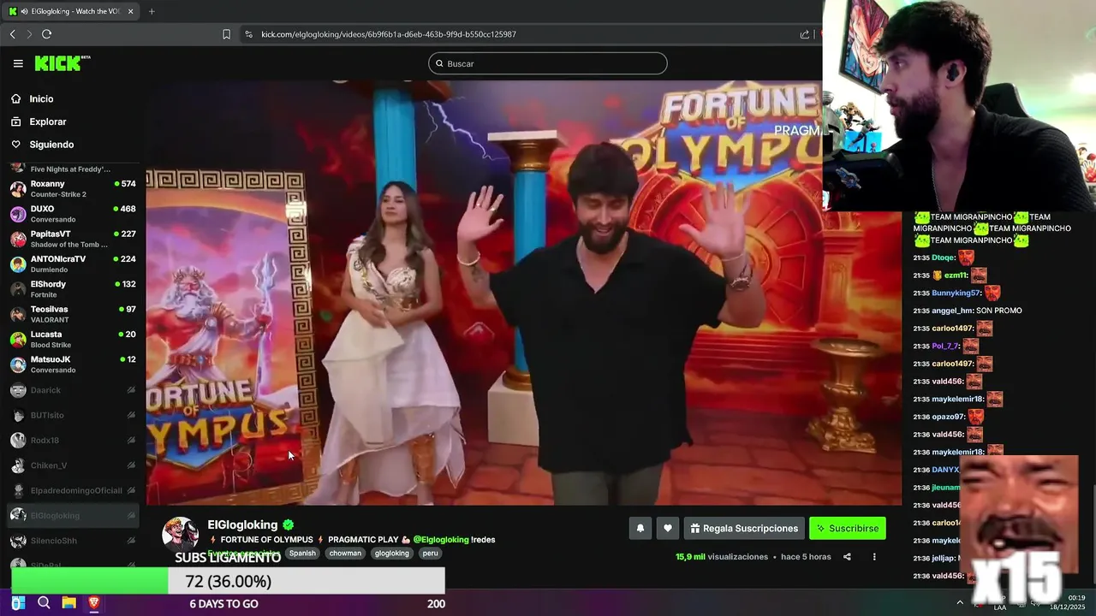The width and height of the screenshot is (1096, 616).
Task: Click the Windows search taskbar icon
Action: [44, 603]
